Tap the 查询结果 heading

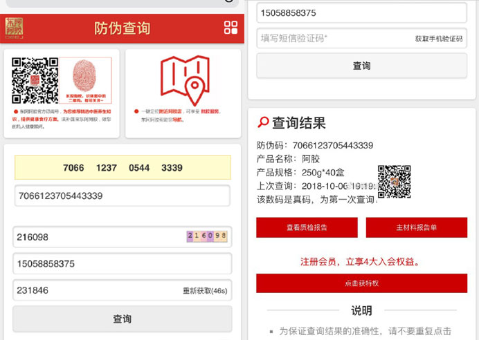tap(299, 123)
